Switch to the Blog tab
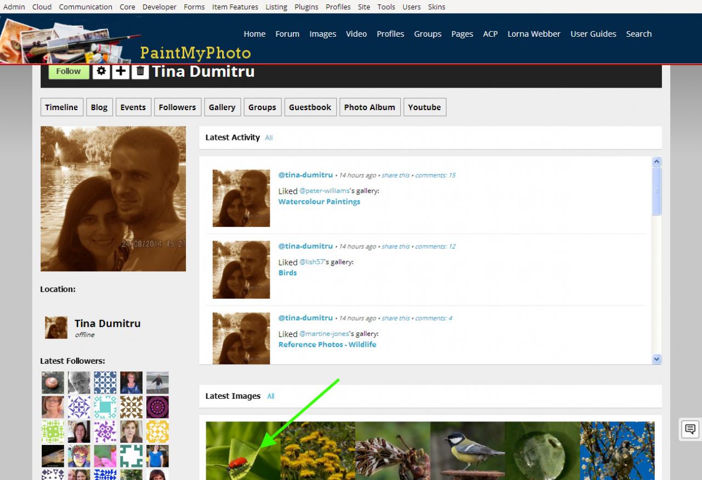Viewport: 702px width, 480px height. 99,107
